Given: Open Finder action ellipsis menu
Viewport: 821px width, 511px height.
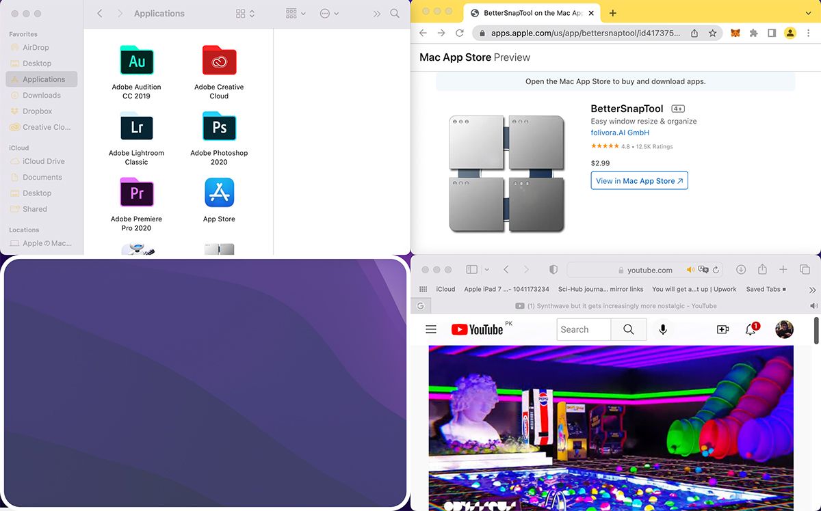Looking at the screenshot, I should pyautogui.click(x=329, y=14).
